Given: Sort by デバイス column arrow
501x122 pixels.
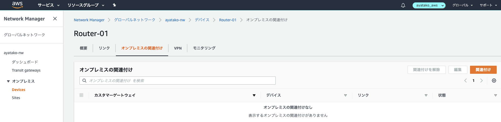Looking at the screenshot, I should click(345, 95).
